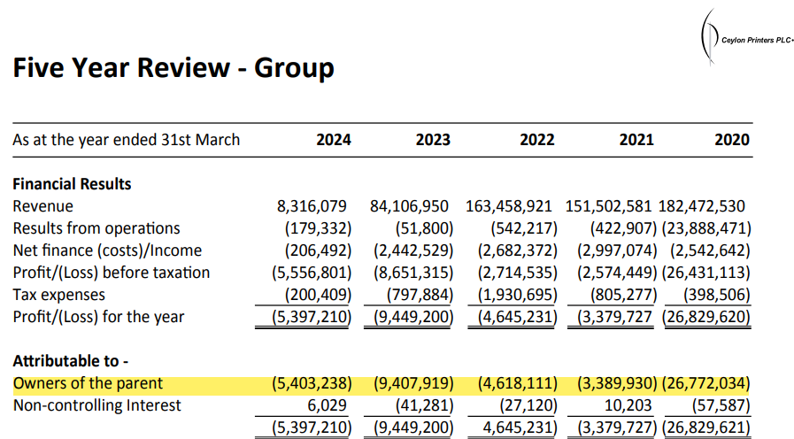The height and width of the screenshot is (439, 794).
Task: Select pre-tax loss (8,651,315)
Action: pos(413,273)
